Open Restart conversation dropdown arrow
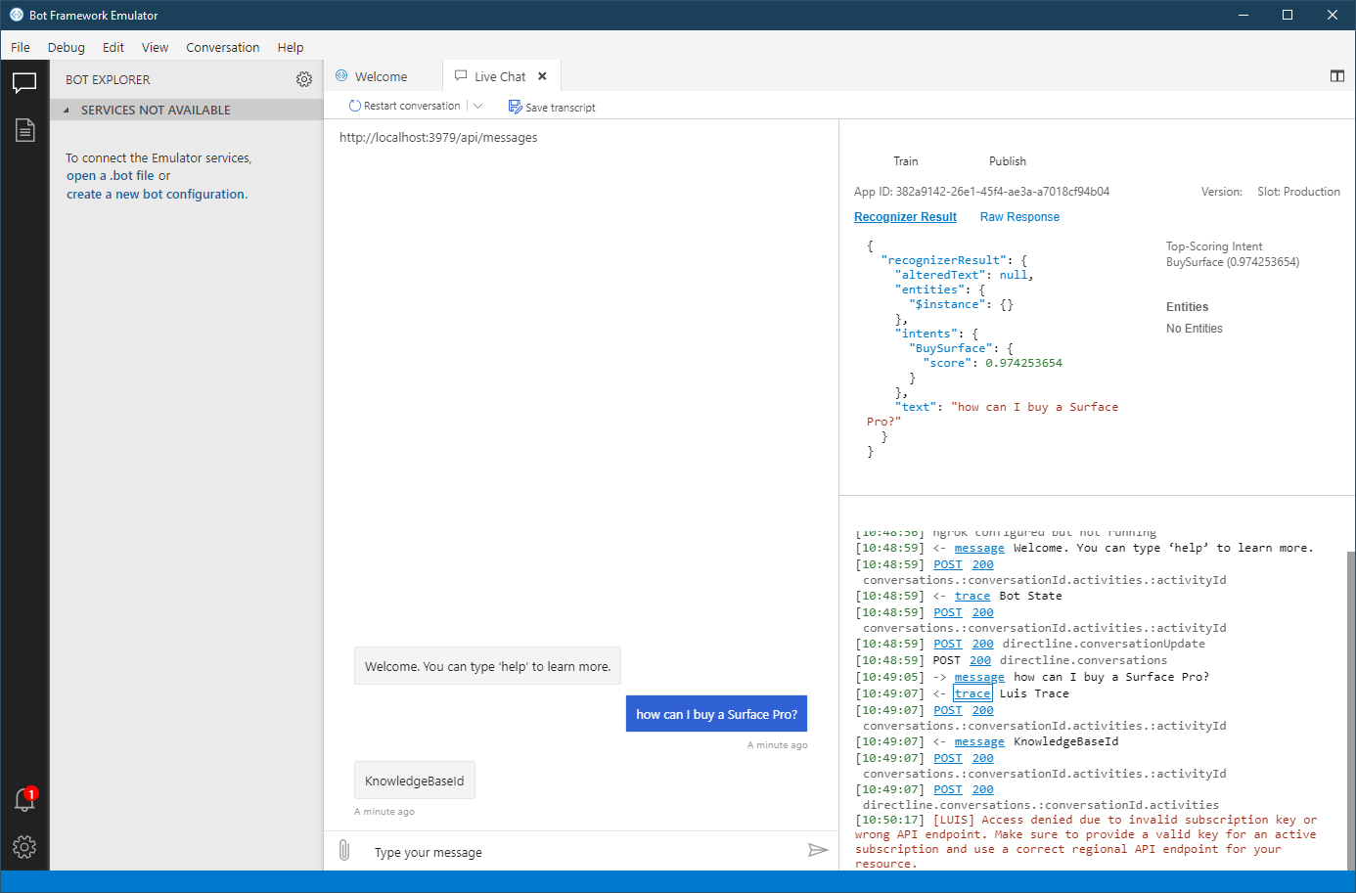 point(477,106)
